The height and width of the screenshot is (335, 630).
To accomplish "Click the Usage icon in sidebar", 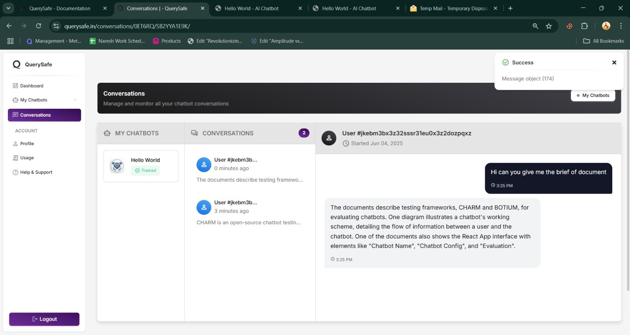I will click(15, 158).
